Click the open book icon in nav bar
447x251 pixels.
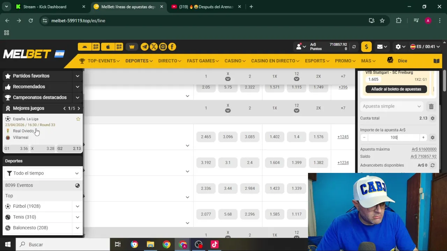coord(437,61)
